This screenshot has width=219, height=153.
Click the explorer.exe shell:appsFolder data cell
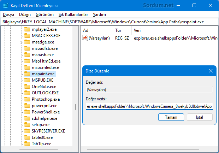click(x=176, y=38)
